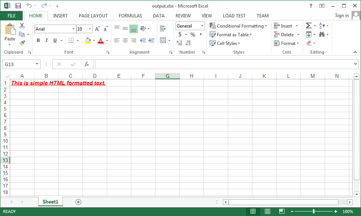Screen dimensions: 361x216
Task: Click the Paste clipboard icon
Action: click(10, 29)
